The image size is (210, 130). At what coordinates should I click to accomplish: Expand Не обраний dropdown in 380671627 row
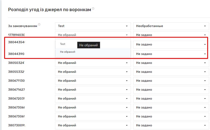[x=93, y=90]
